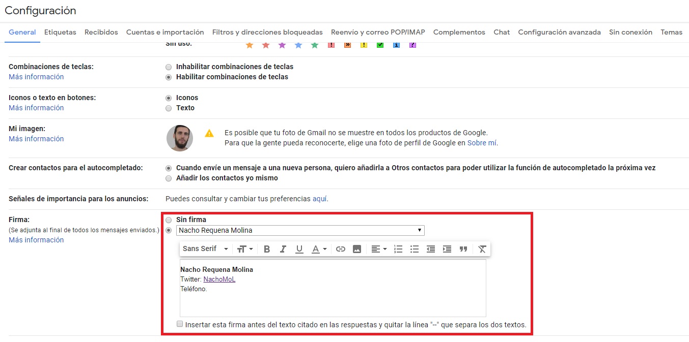689x342 pixels.
Task: Follow the 'Sobre mí' link
Action: click(x=482, y=143)
